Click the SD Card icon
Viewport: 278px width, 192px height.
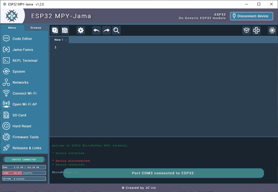click(6, 115)
